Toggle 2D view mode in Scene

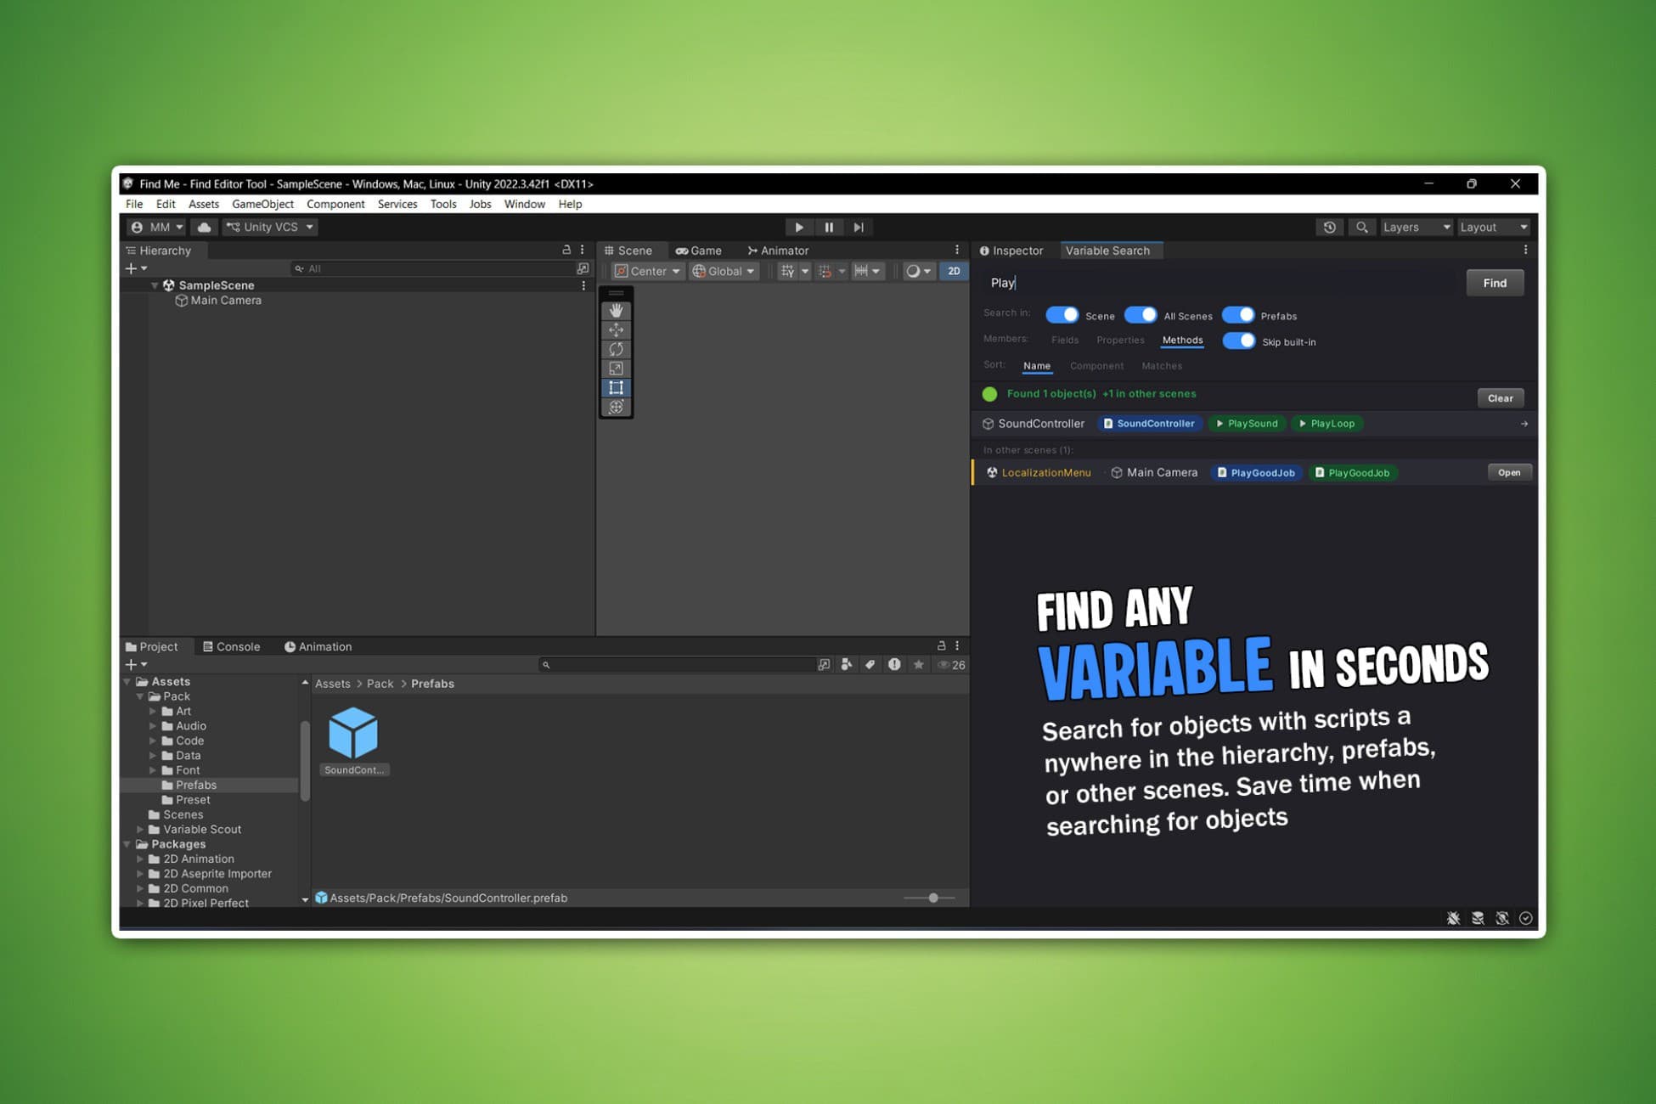(x=954, y=271)
